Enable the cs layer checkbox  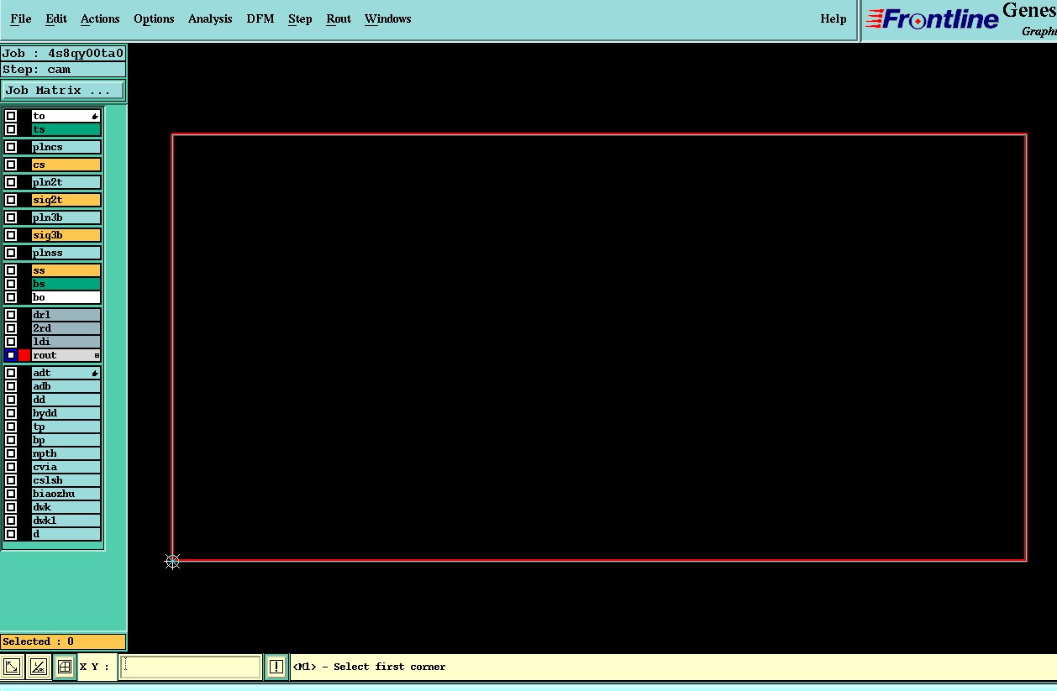click(x=11, y=165)
